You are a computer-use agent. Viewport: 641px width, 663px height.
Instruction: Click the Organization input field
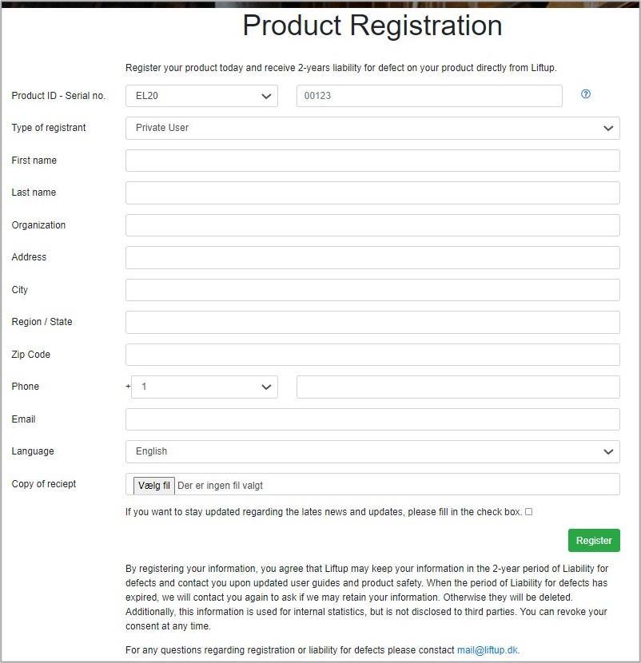[372, 225]
